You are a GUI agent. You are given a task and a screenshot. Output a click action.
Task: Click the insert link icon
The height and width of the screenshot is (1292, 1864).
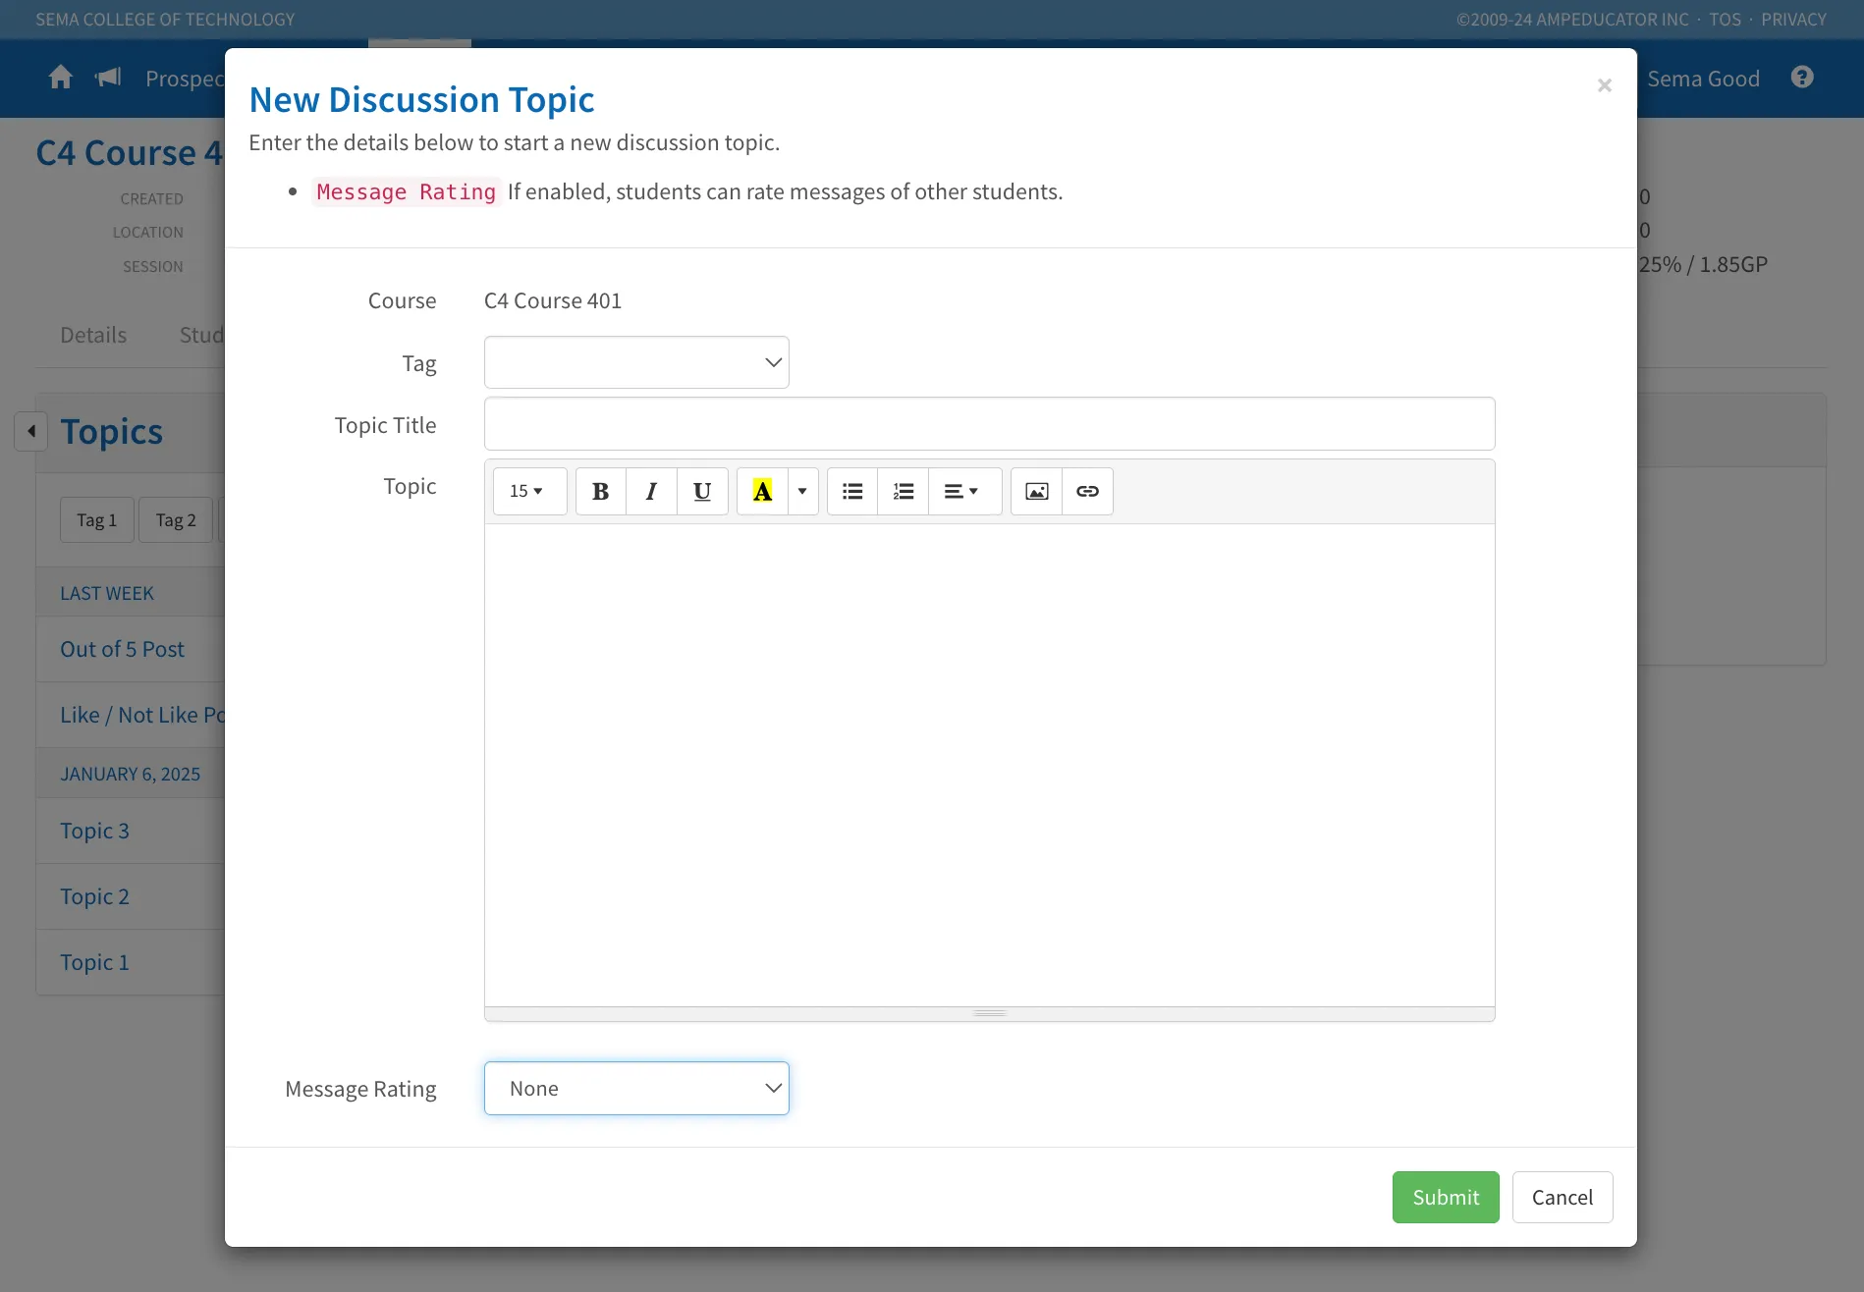point(1087,491)
